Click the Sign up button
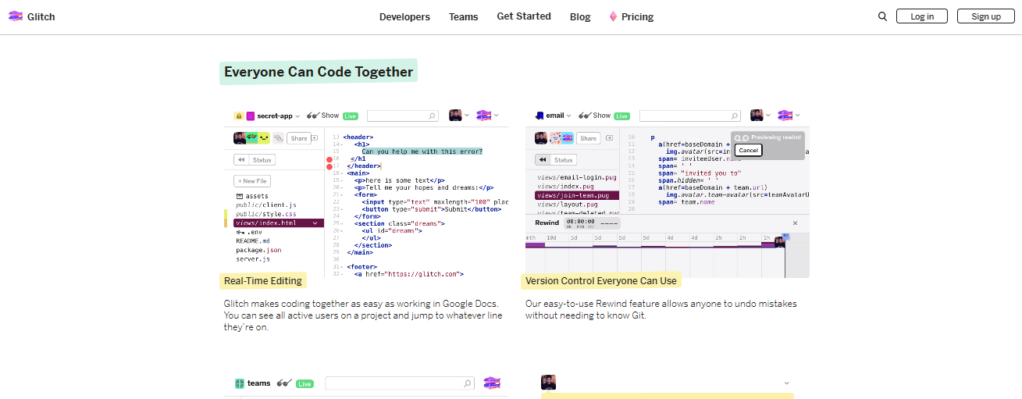Image resolution: width=1022 pixels, height=399 pixels. pos(986,16)
